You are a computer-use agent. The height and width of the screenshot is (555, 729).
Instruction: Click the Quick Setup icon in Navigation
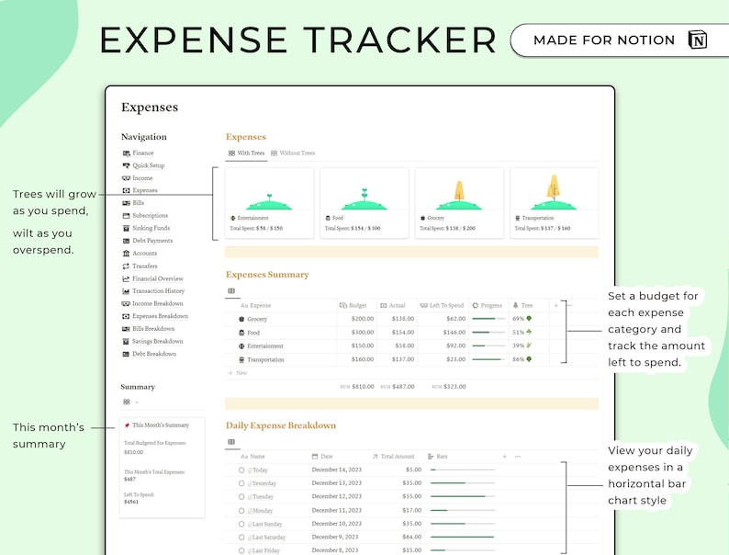point(126,165)
